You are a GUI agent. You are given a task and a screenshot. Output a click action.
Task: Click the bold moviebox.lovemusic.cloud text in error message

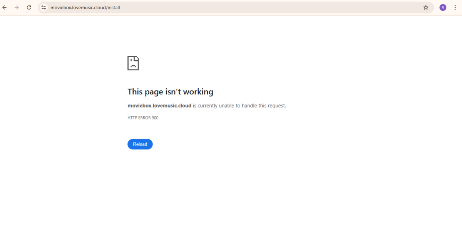point(159,106)
